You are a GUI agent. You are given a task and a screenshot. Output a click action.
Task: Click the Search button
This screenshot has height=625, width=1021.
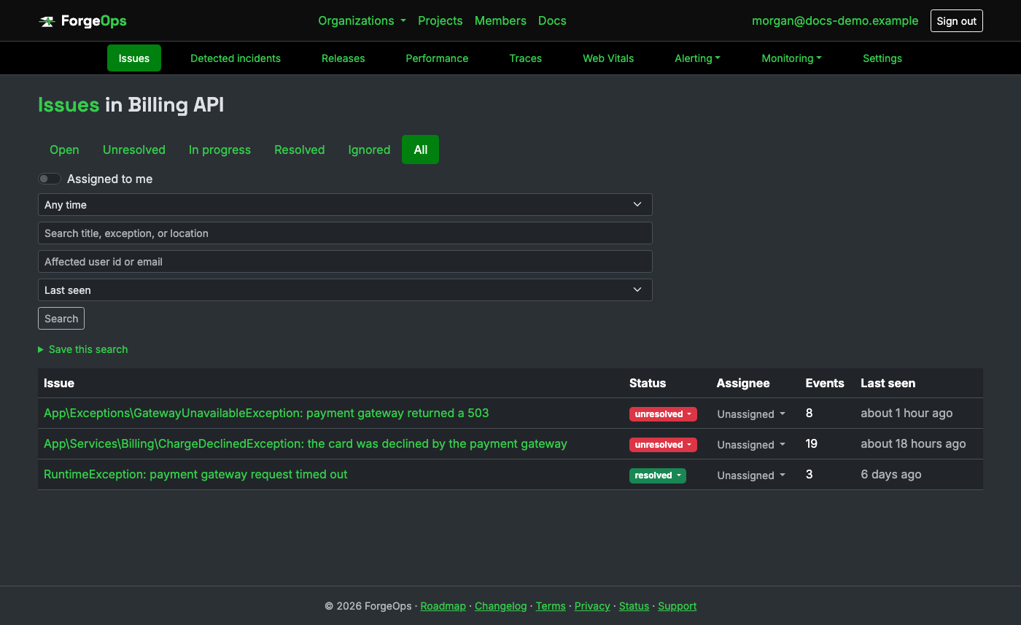click(61, 319)
